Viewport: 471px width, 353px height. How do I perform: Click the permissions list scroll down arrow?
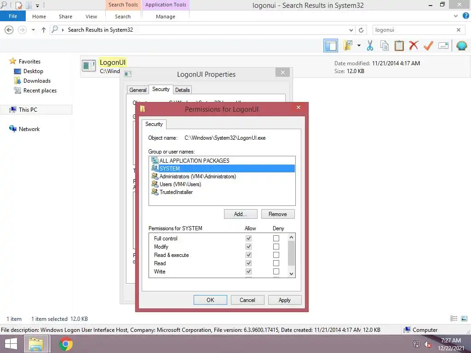click(x=291, y=273)
